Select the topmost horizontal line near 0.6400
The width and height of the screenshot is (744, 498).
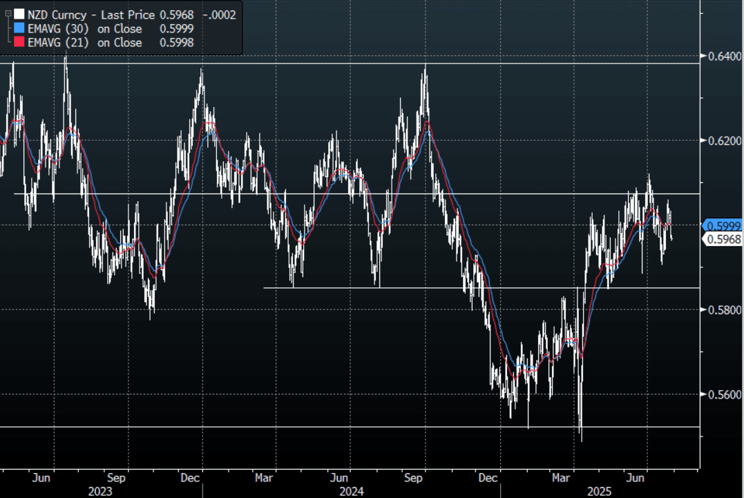pos(345,64)
